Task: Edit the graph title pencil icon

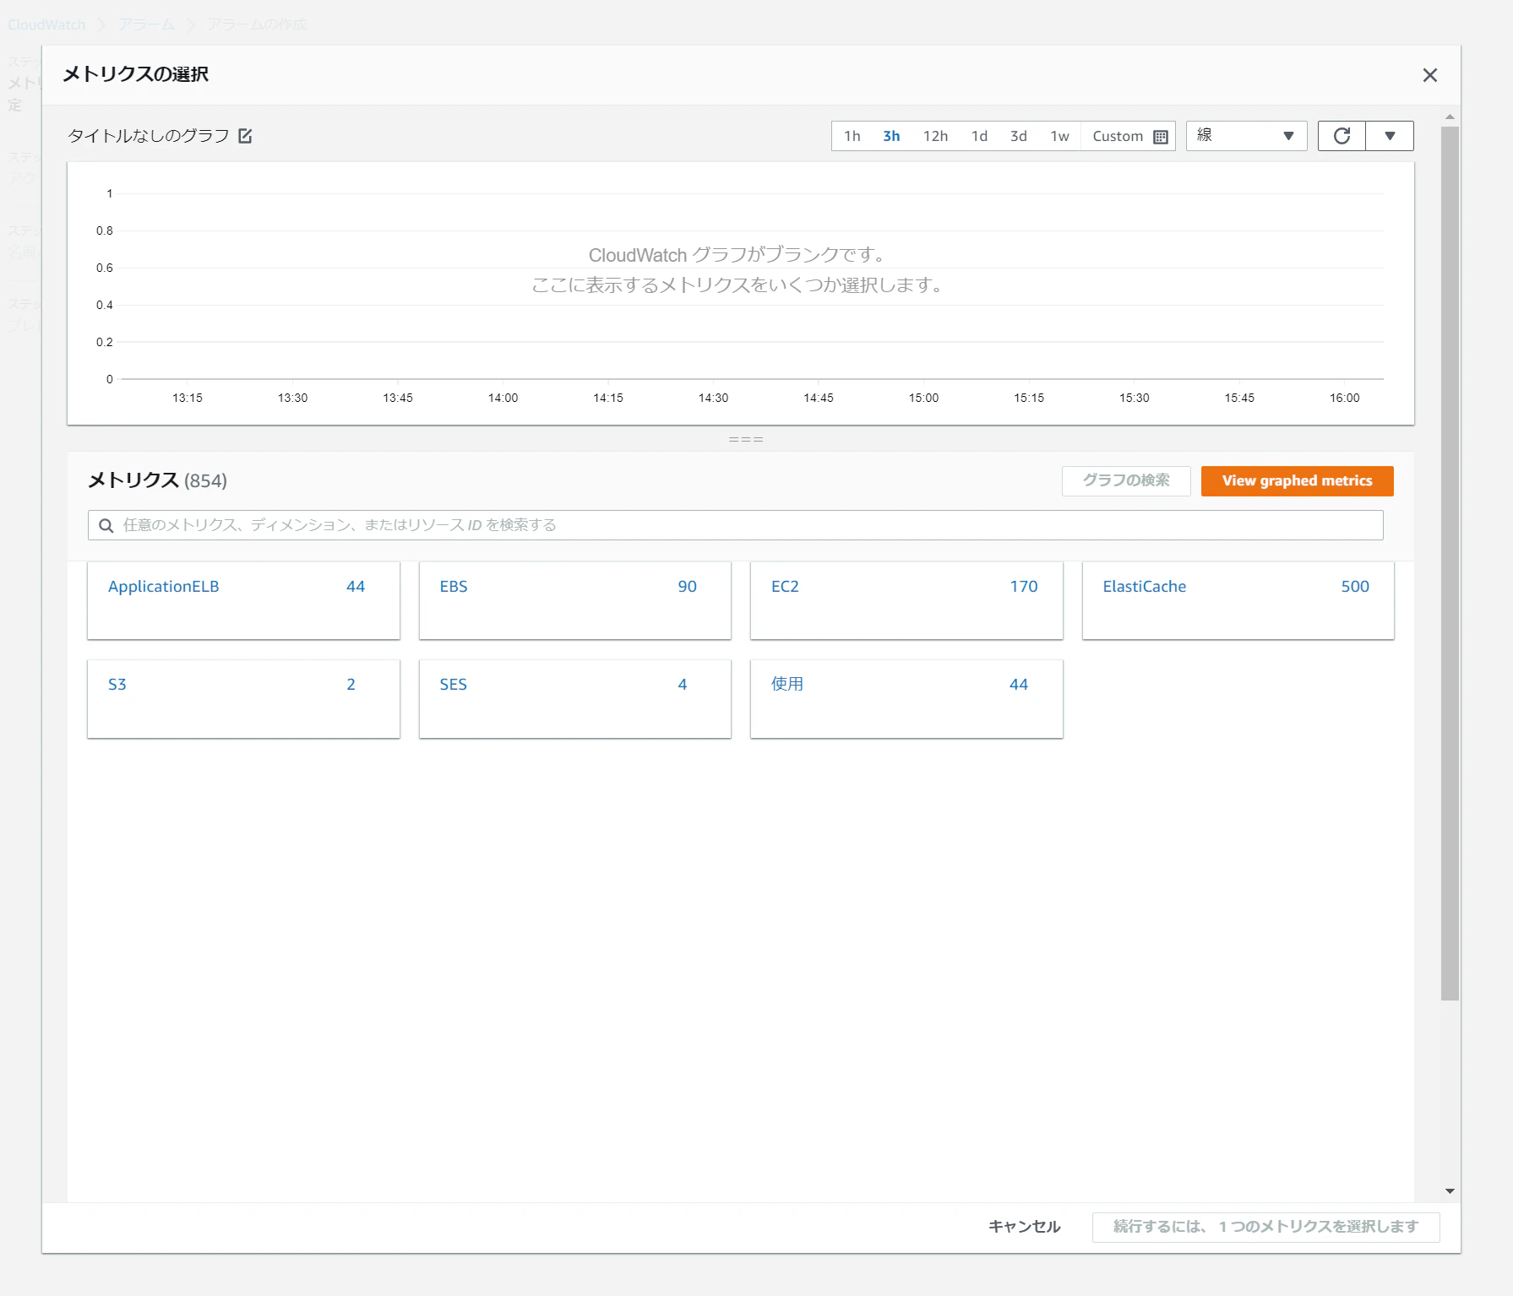Action: 245,136
